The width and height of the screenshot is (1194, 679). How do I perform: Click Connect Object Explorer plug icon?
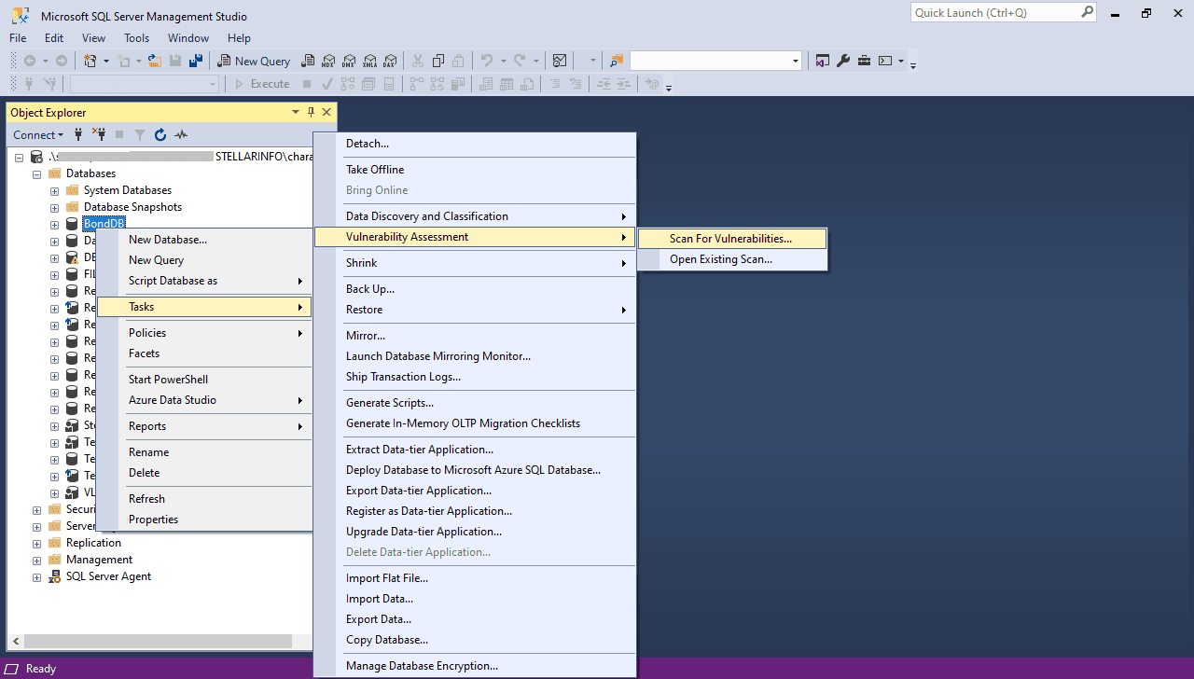(x=78, y=134)
